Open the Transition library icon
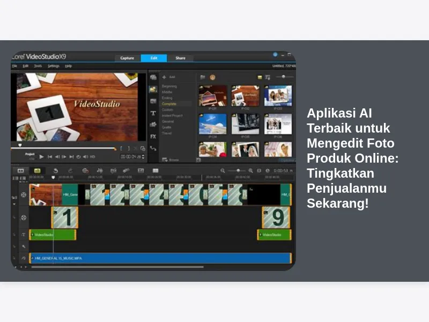The width and height of the screenshot is (429, 322). [153, 101]
